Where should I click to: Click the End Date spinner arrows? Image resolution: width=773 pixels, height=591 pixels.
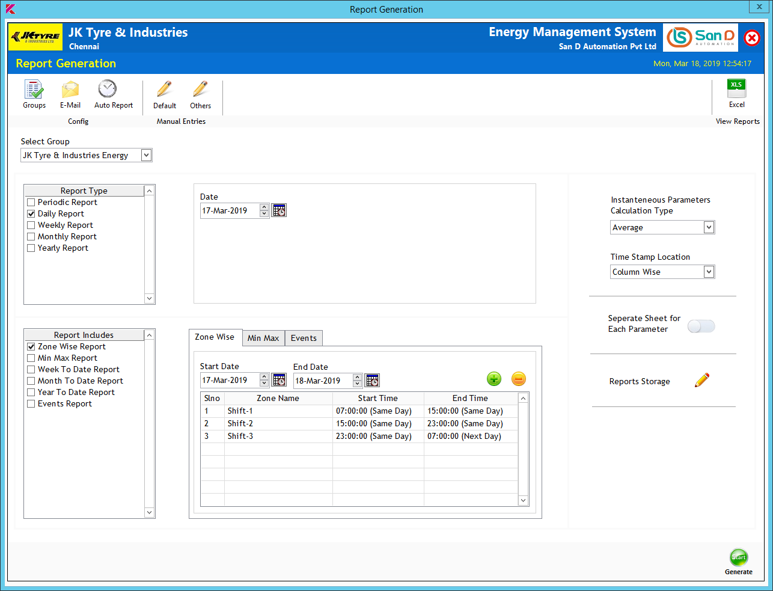point(357,381)
